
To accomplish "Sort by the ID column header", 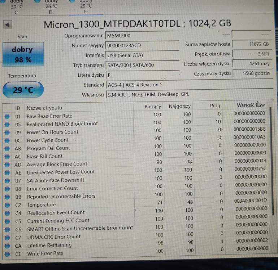I will click(x=18, y=108).
